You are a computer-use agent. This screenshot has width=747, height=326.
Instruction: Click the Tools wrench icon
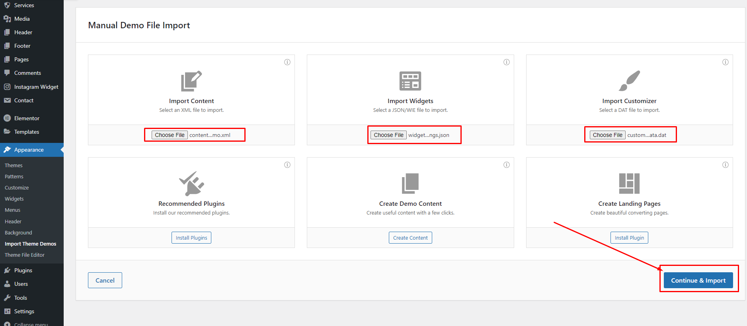[x=7, y=298]
